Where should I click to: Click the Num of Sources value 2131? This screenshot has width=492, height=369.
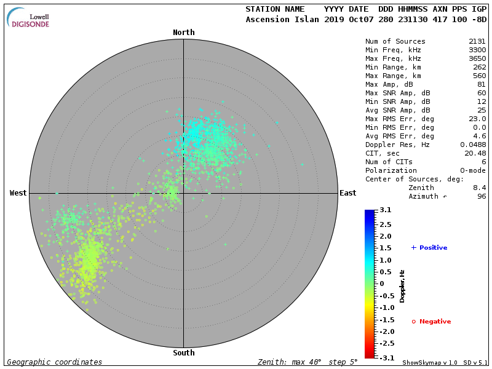[477, 41]
